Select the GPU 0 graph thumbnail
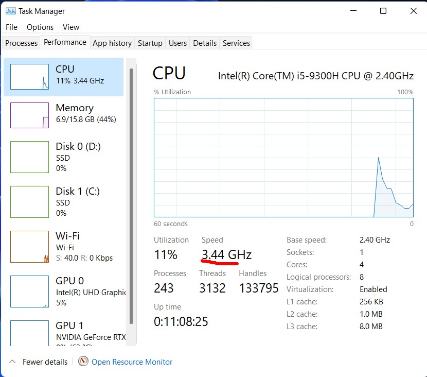The image size is (427, 377). [x=29, y=292]
